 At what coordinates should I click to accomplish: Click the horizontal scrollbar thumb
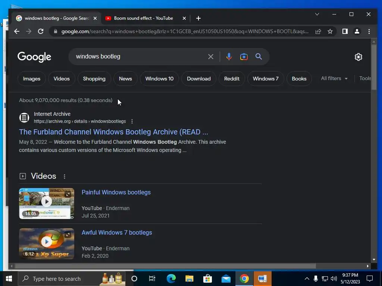point(166,266)
